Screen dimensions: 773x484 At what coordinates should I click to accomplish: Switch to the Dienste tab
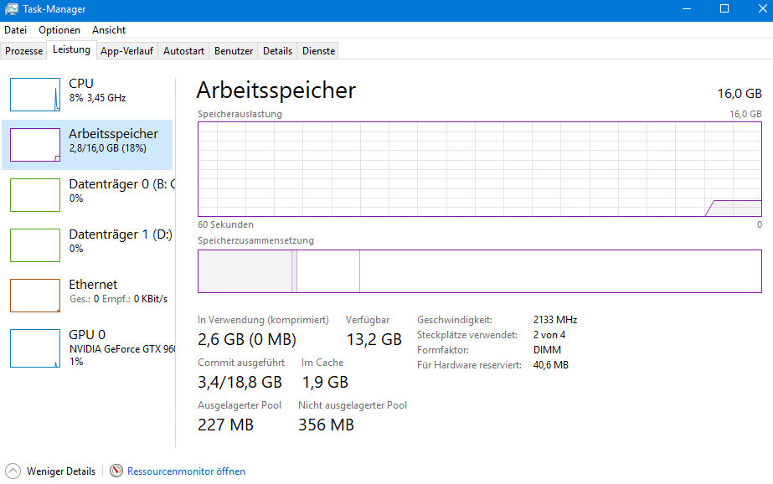tap(318, 51)
